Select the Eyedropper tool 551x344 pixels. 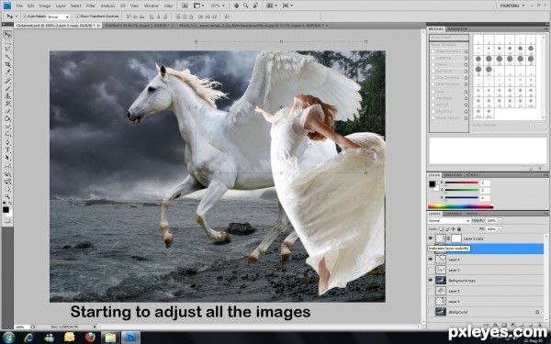(x=7, y=72)
